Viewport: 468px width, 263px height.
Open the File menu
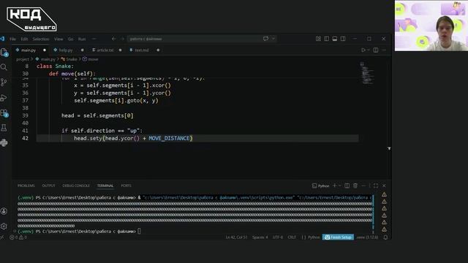12,39
